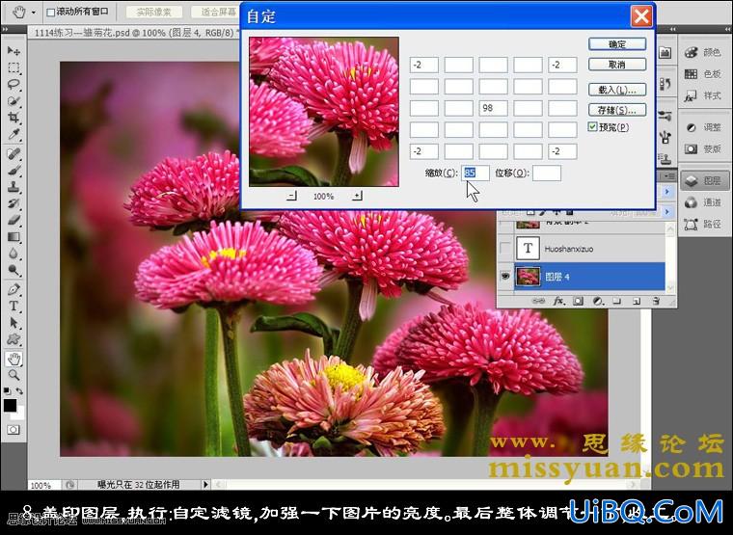
Task: Zoom out preview with minus button
Action: point(291,196)
